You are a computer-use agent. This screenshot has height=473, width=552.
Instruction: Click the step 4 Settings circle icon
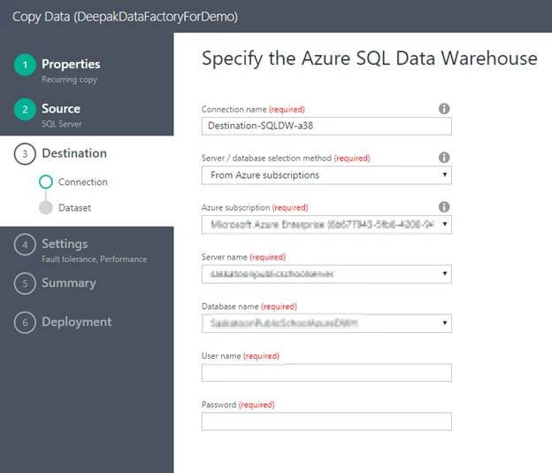pyautogui.click(x=25, y=244)
